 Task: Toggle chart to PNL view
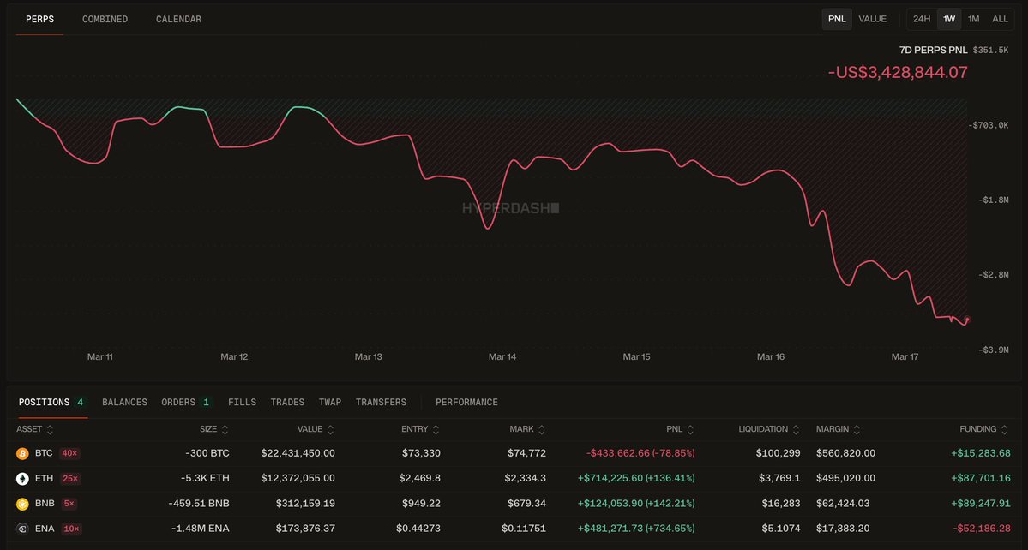(837, 19)
